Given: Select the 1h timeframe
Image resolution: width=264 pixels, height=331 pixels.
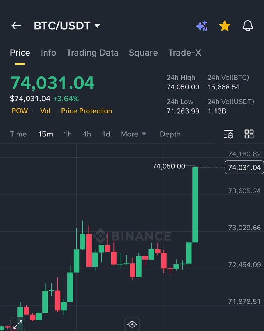Looking at the screenshot, I should (x=68, y=134).
